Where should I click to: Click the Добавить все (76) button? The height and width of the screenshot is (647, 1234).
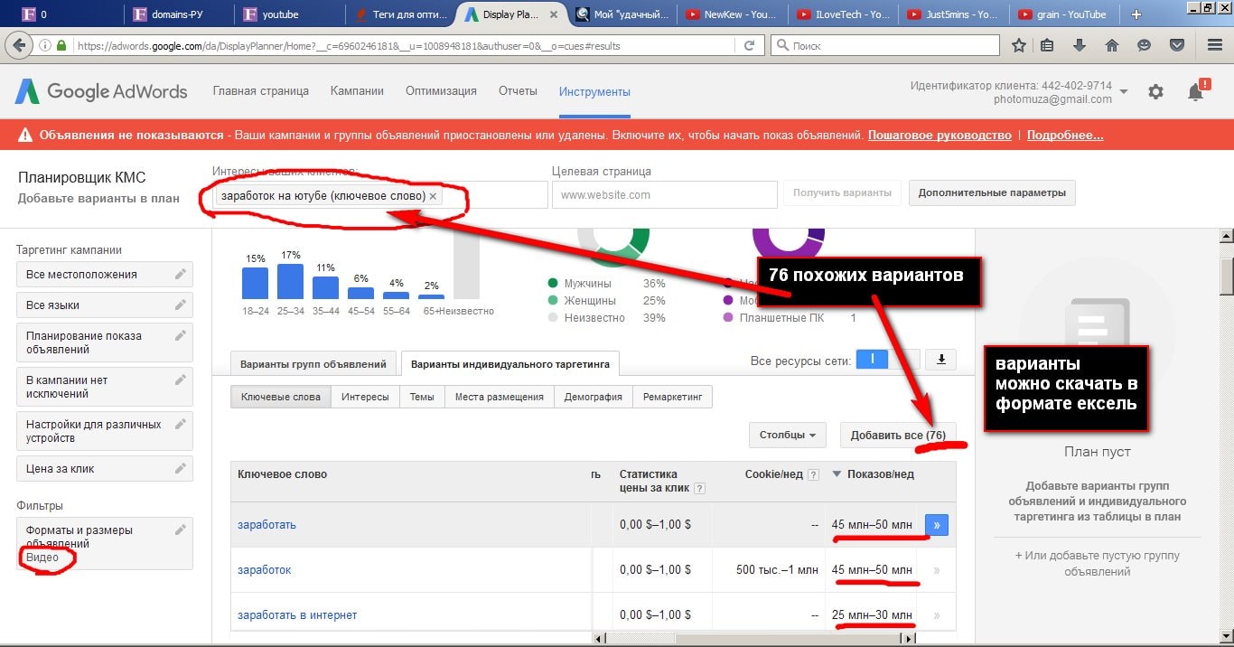tap(897, 436)
